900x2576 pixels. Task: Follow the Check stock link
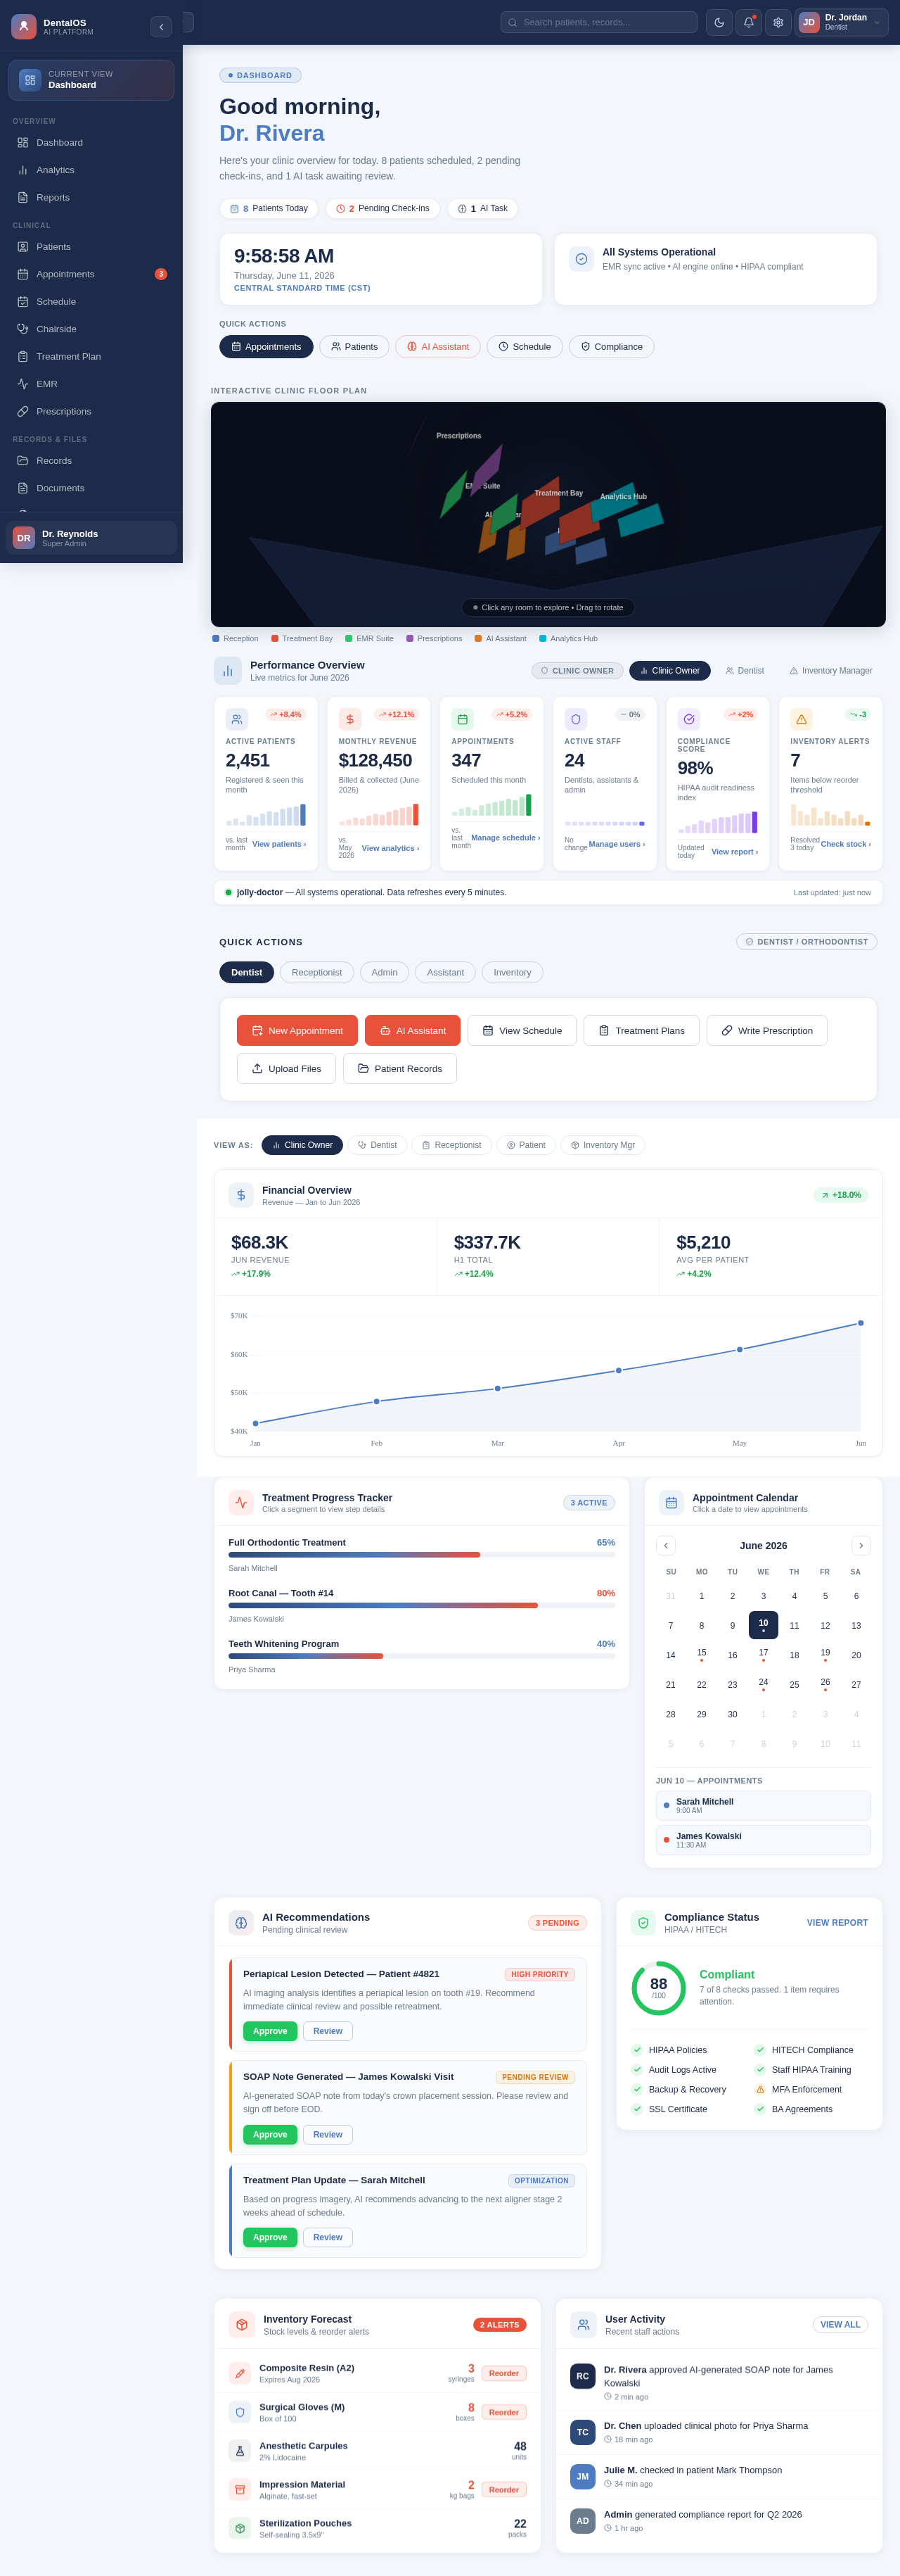[x=845, y=844]
